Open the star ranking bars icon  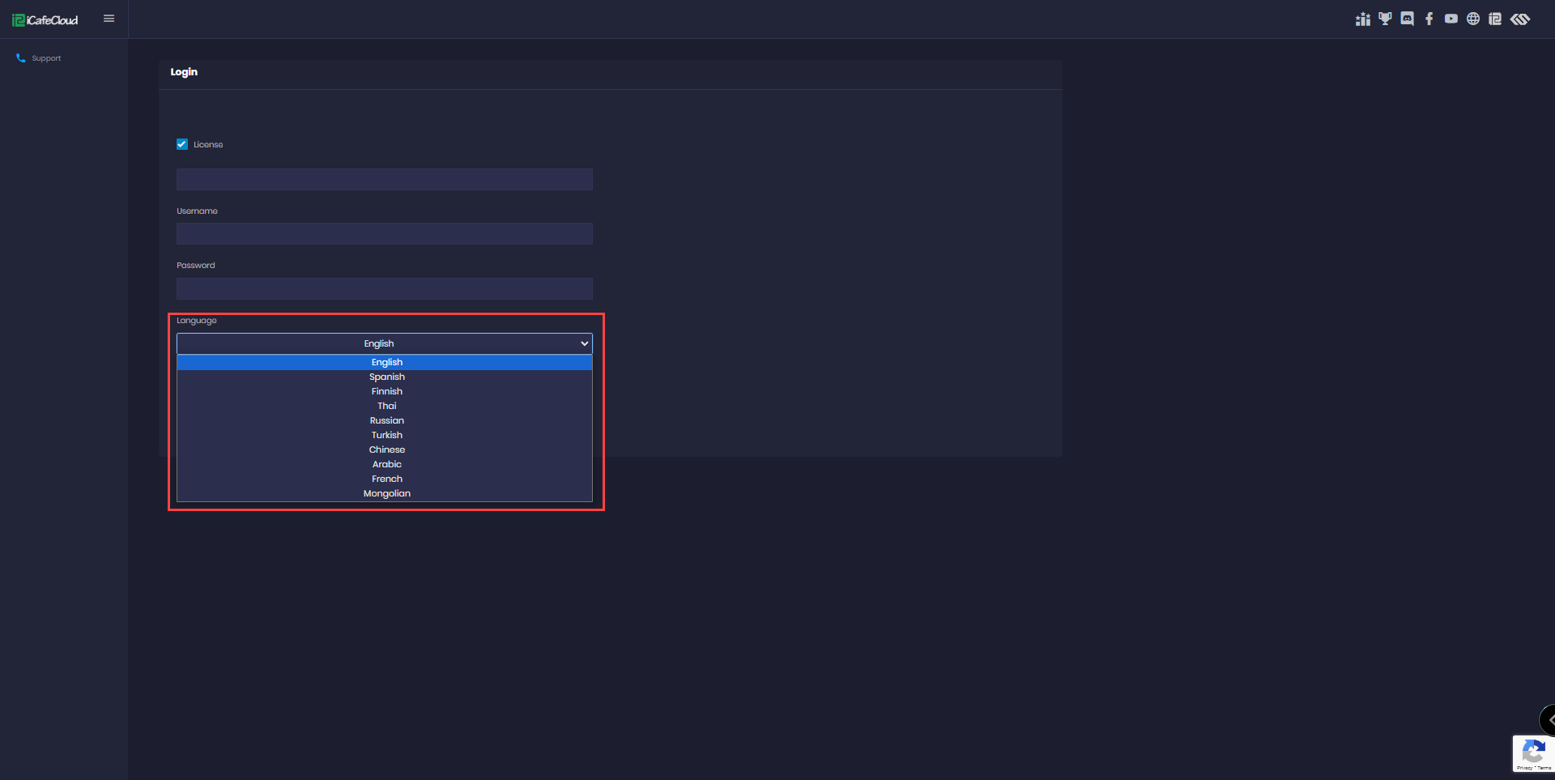click(1363, 19)
